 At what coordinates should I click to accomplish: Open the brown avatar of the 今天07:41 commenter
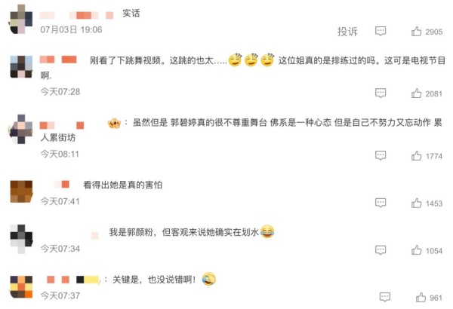tap(21, 191)
